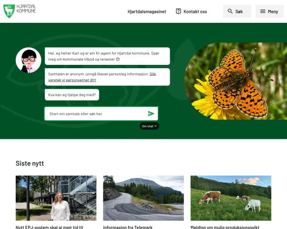
Task: Open news thumbnail of mountain road
Action: coord(143,198)
